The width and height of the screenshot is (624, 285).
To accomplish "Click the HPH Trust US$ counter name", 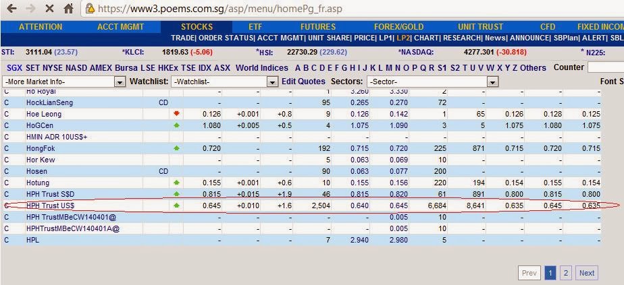I will click(x=51, y=205).
